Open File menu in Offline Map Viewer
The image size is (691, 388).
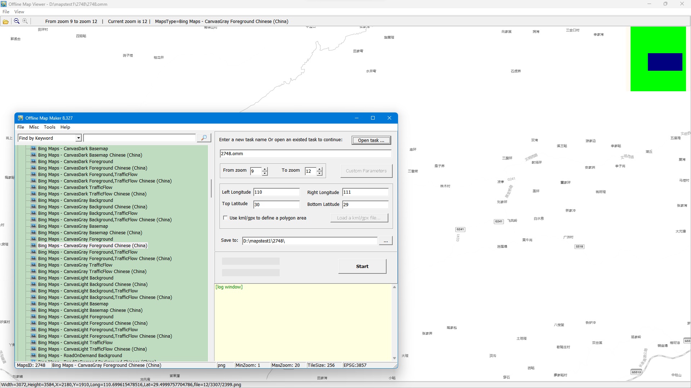point(6,11)
